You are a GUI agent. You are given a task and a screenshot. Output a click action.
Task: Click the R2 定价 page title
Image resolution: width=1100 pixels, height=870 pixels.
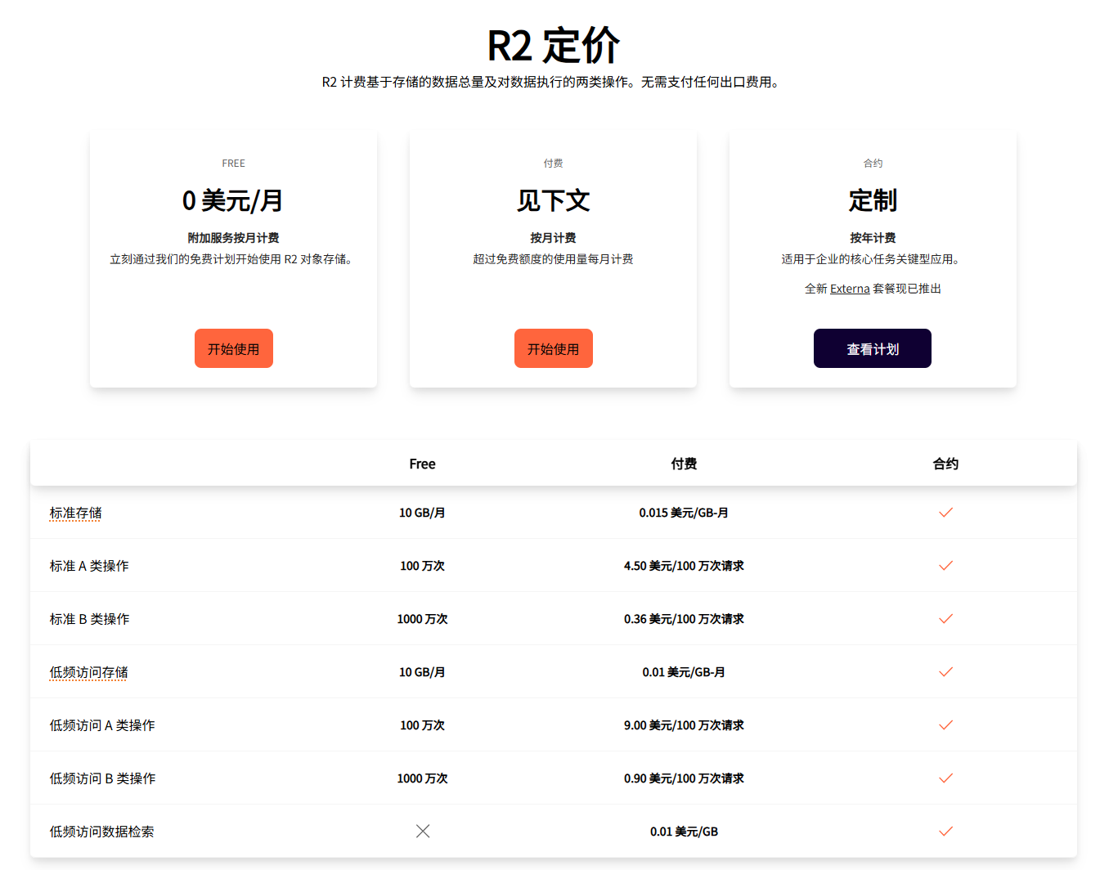coord(553,46)
